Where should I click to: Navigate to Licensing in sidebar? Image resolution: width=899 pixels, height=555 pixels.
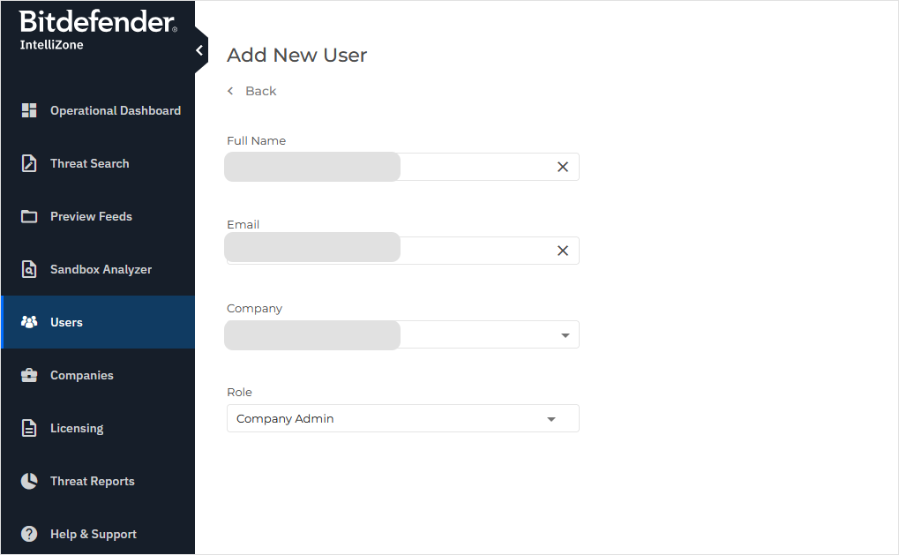click(77, 428)
